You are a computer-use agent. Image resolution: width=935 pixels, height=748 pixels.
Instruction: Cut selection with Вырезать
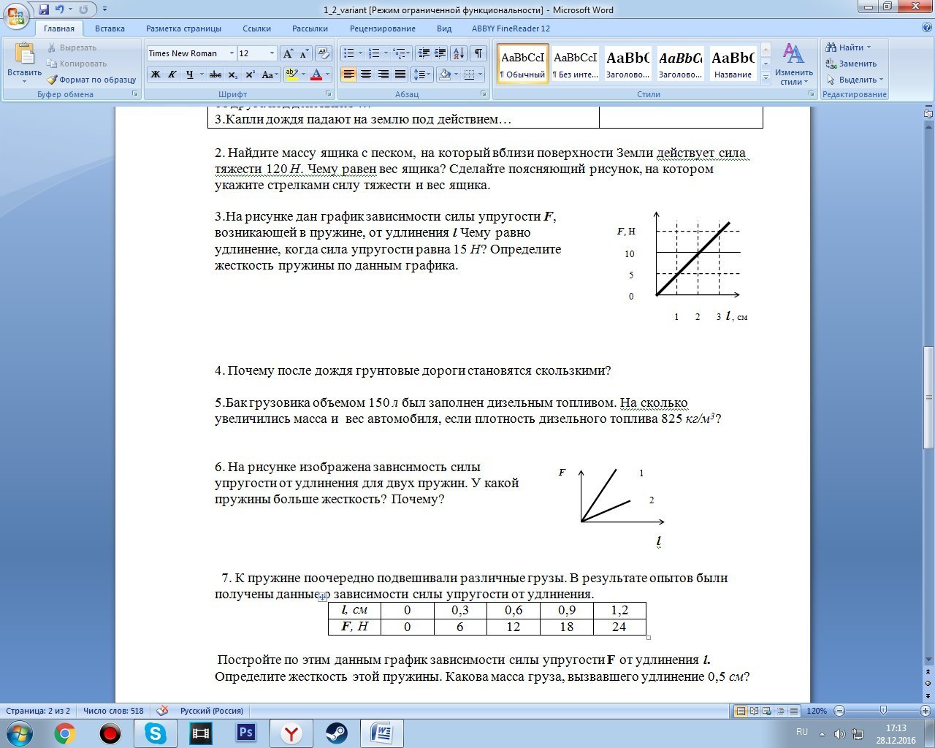(72, 47)
